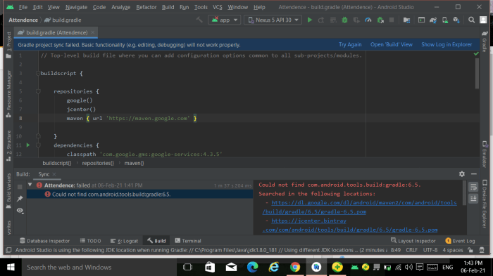This screenshot has width=493, height=276.
Task: Open the app run configuration dropdown
Action: 224,20
